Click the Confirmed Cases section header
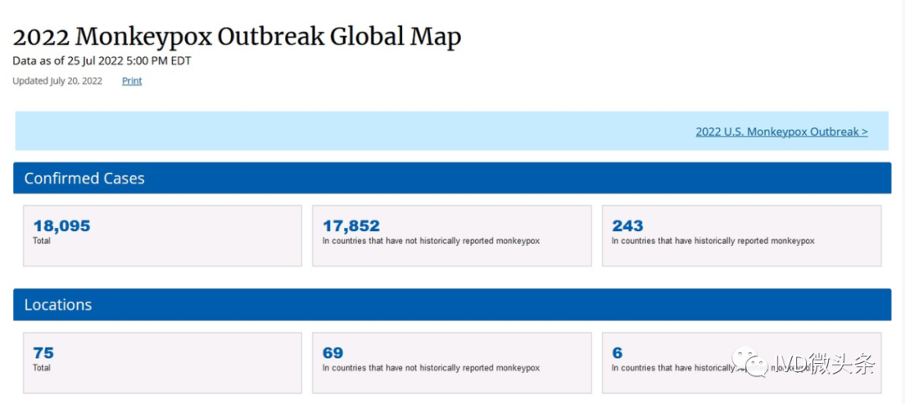 click(x=84, y=179)
